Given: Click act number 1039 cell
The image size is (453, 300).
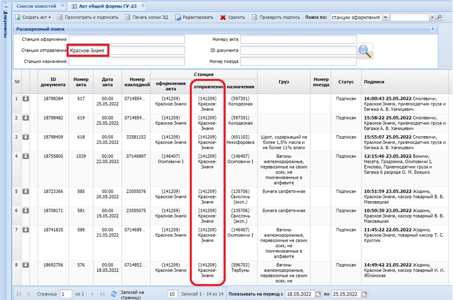Looking at the screenshot, I should [81, 156].
